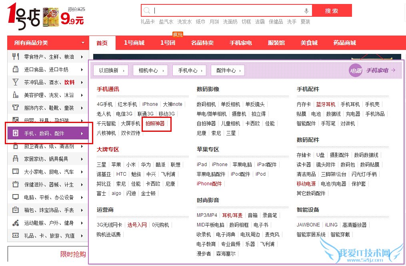Click the 1号店 logo
The height and width of the screenshot is (266, 406).
[x=24, y=16]
